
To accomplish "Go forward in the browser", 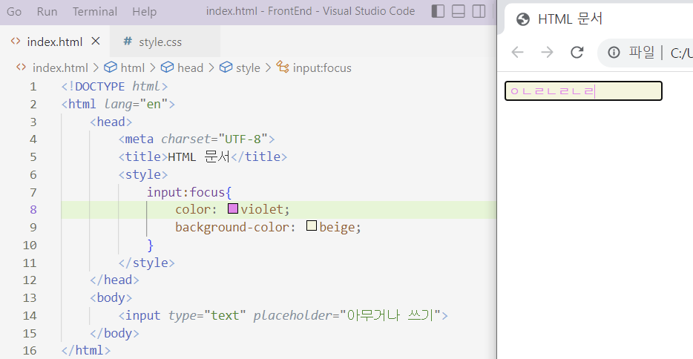I will coord(547,53).
